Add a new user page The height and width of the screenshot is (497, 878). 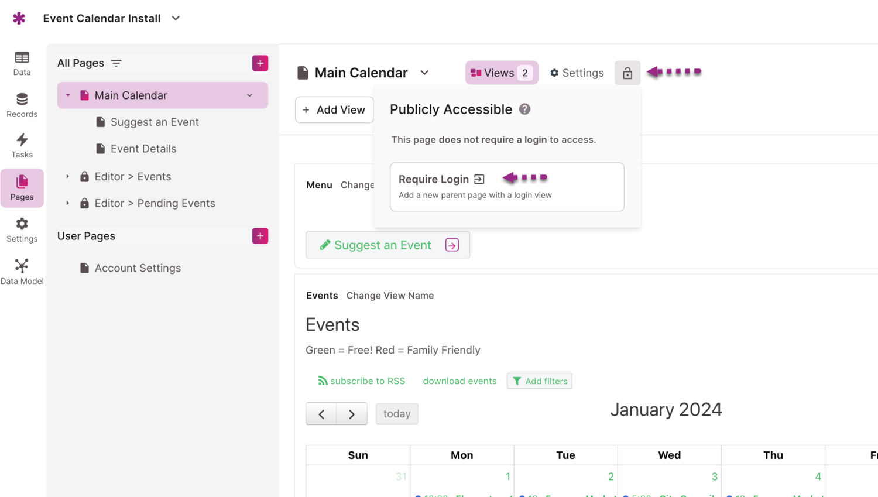click(x=260, y=236)
